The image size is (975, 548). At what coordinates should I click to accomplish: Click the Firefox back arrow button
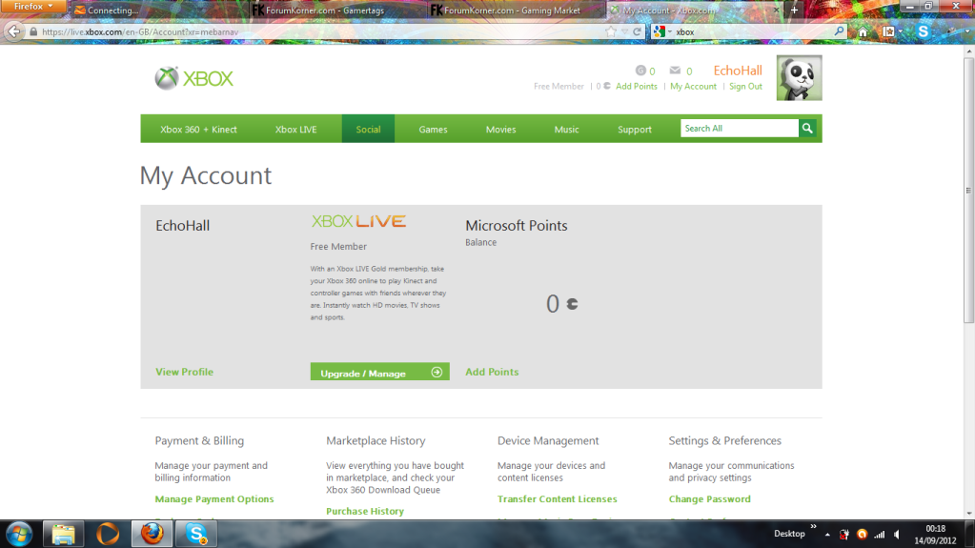[14, 31]
